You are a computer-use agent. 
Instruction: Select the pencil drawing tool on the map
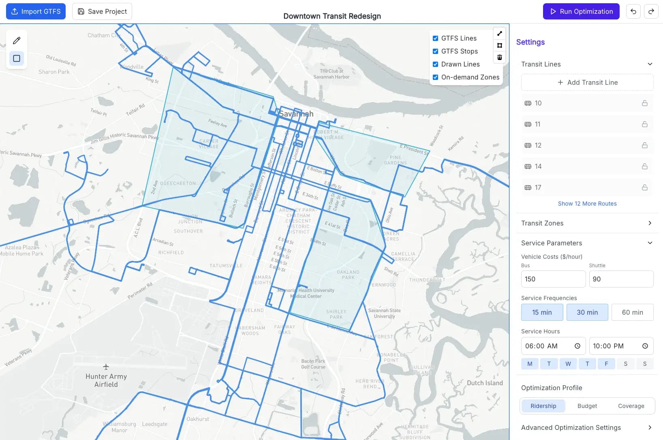(16, 40)
